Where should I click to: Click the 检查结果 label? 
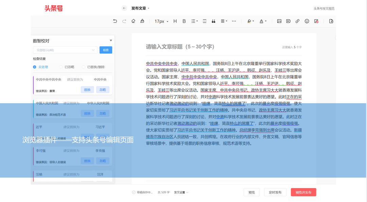pyautogui.click(x=39, y=59)
